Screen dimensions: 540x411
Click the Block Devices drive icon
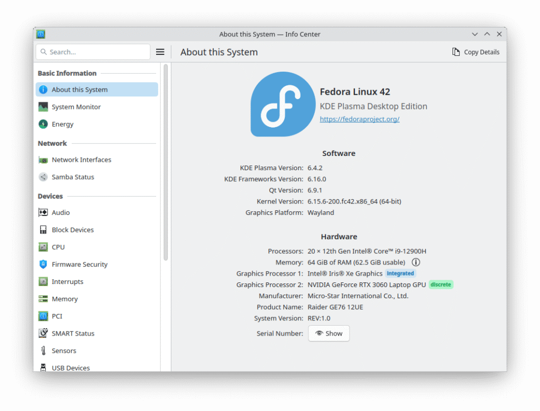tap(43, 230)
